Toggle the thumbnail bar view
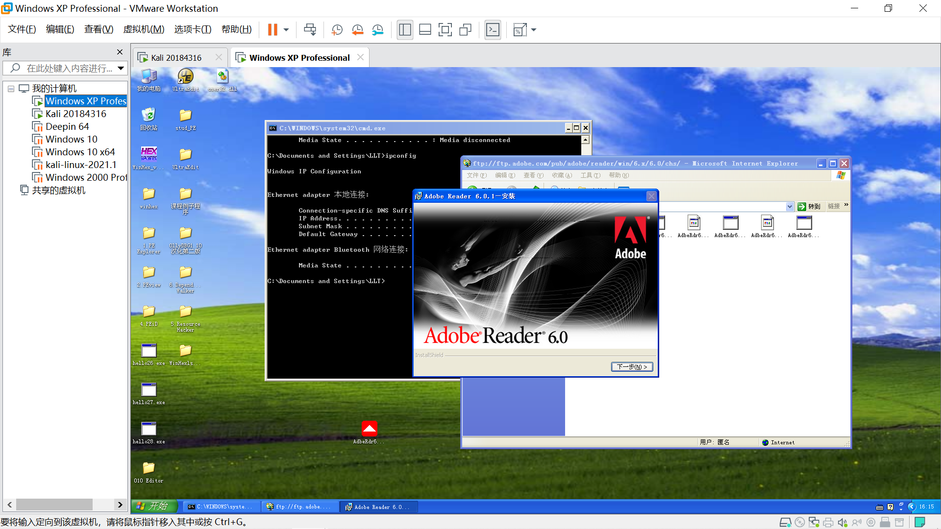Screen dimensions: 941x529 [425, 30]
